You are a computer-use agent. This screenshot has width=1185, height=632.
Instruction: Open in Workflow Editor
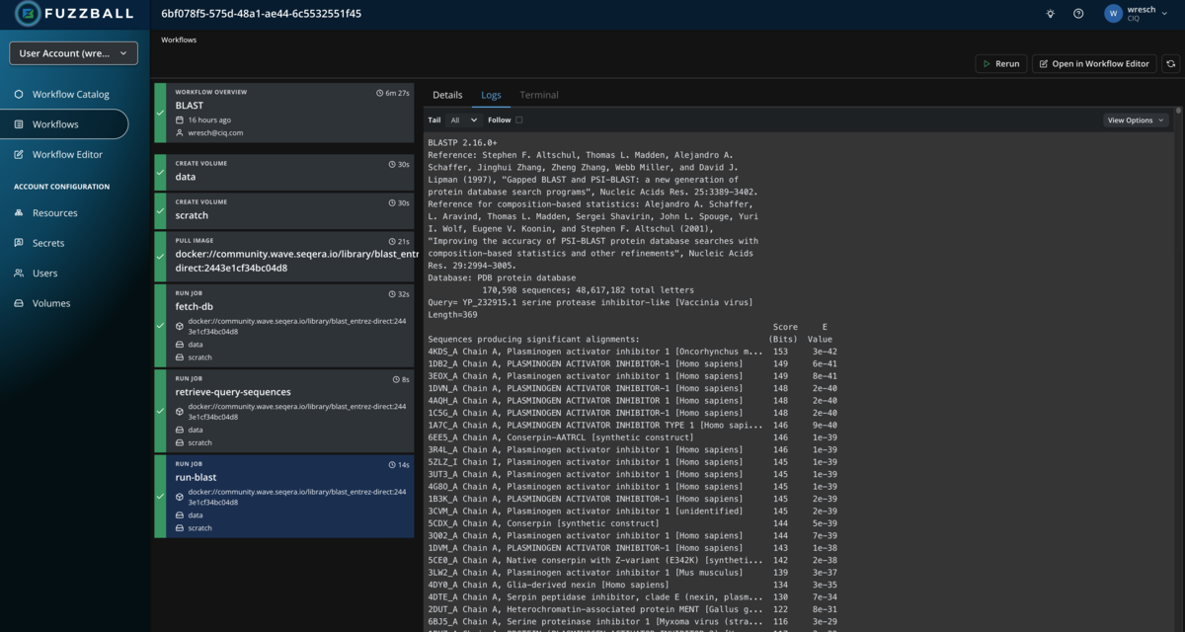pos(1093,62)
